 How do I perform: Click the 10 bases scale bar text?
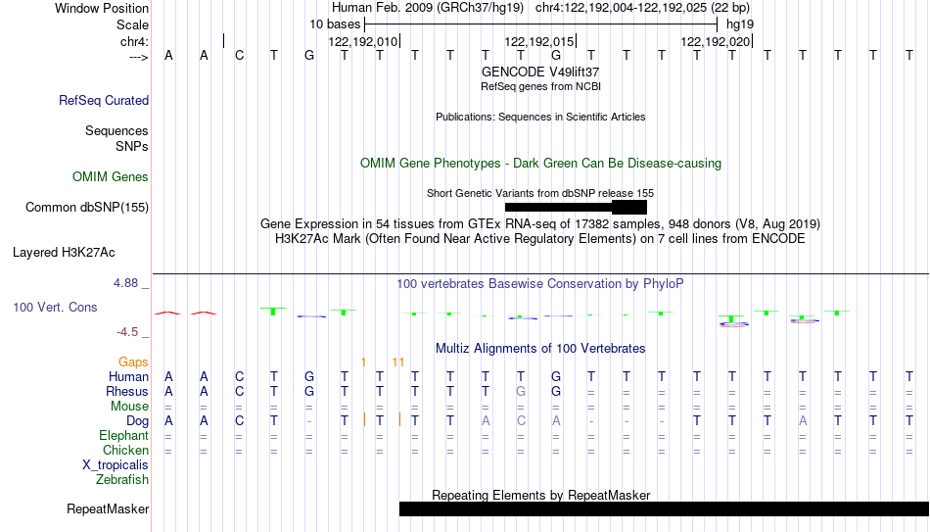tap(335, 24)
